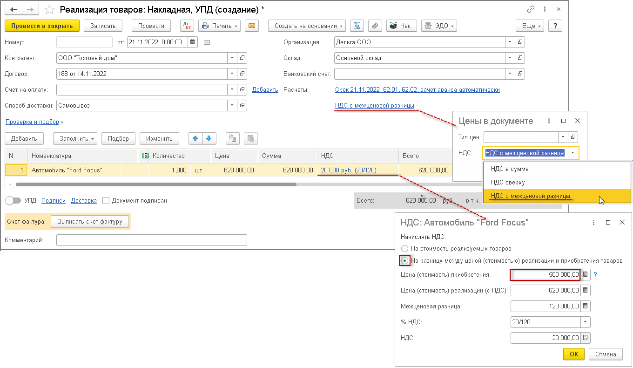The width and height of the screenshot is (633, 368).
Task: Send document by email envelope icon
Action: [252, 26]
